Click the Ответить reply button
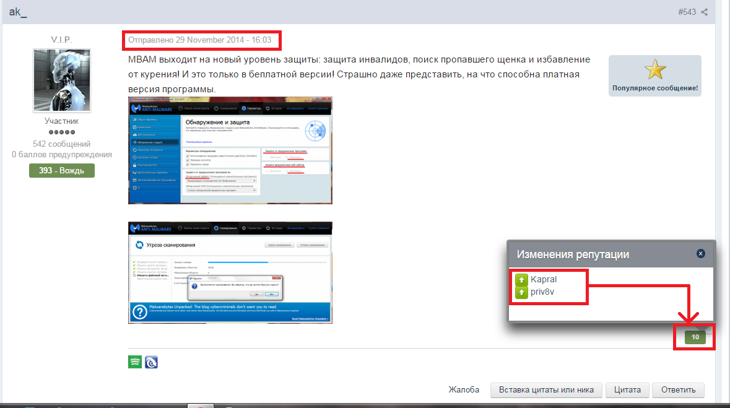This screenshot has height=408, width=730. click(x=679, y=390)
